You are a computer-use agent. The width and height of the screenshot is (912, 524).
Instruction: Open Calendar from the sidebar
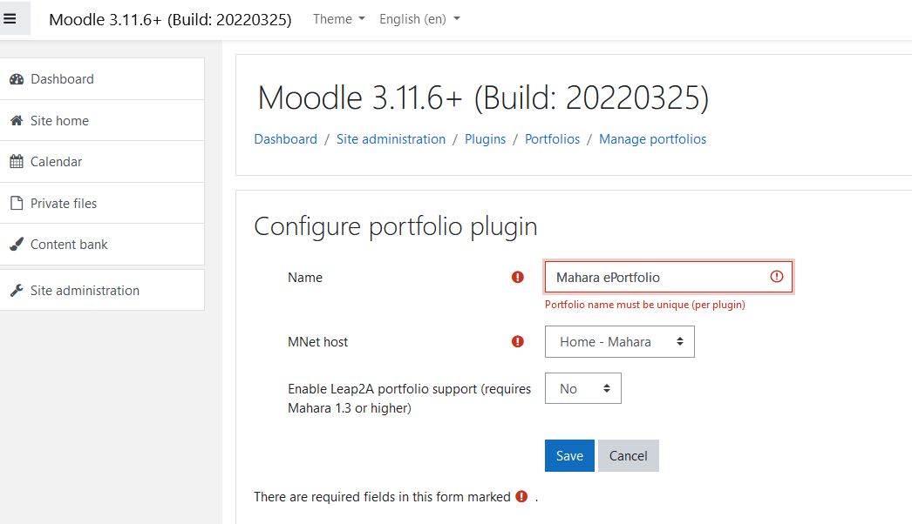102,162
